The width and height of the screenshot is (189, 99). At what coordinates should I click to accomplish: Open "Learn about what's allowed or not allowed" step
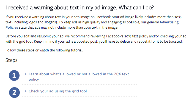click(x=79, y=77)
